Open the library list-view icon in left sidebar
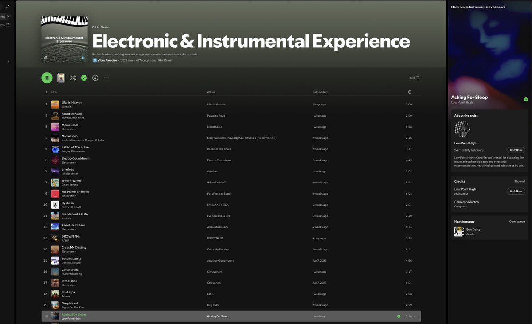This screenshot has height=324, width=532. tap(8, 25)
